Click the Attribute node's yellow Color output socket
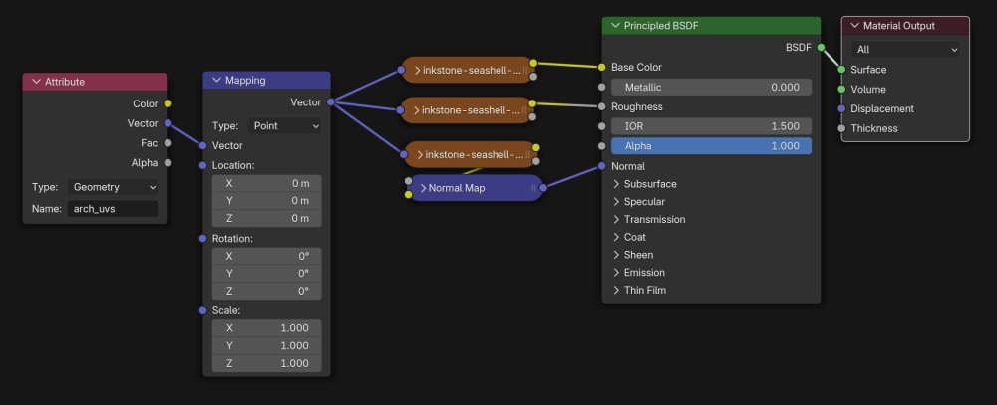 (x=167, y=103)
